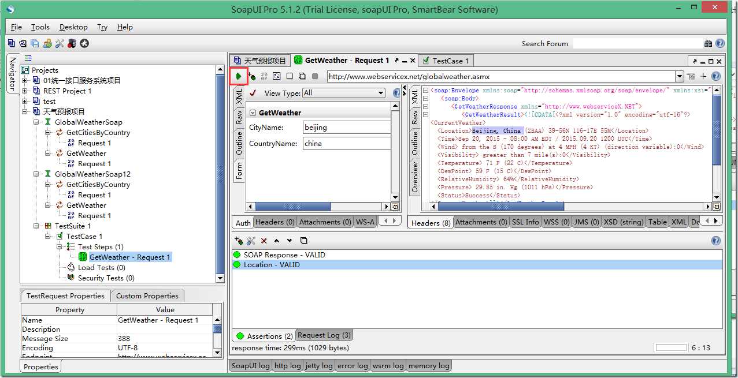Click the proxy server icon in main toolbar
The width and height of the screenshot is (738, 378).
pyautogui.click(x=72, y=43)
